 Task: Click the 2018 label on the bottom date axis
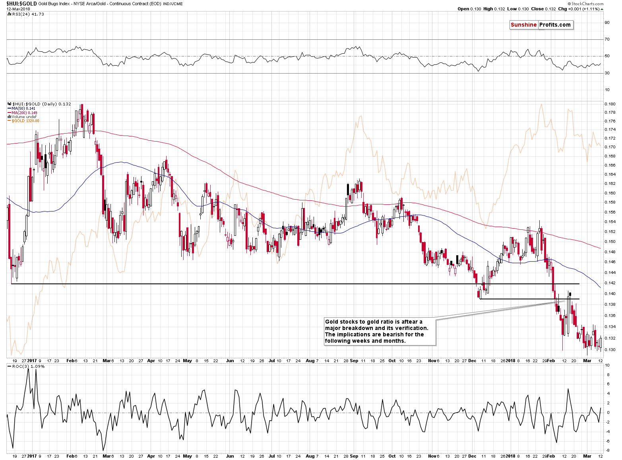[x=510, y=456]
